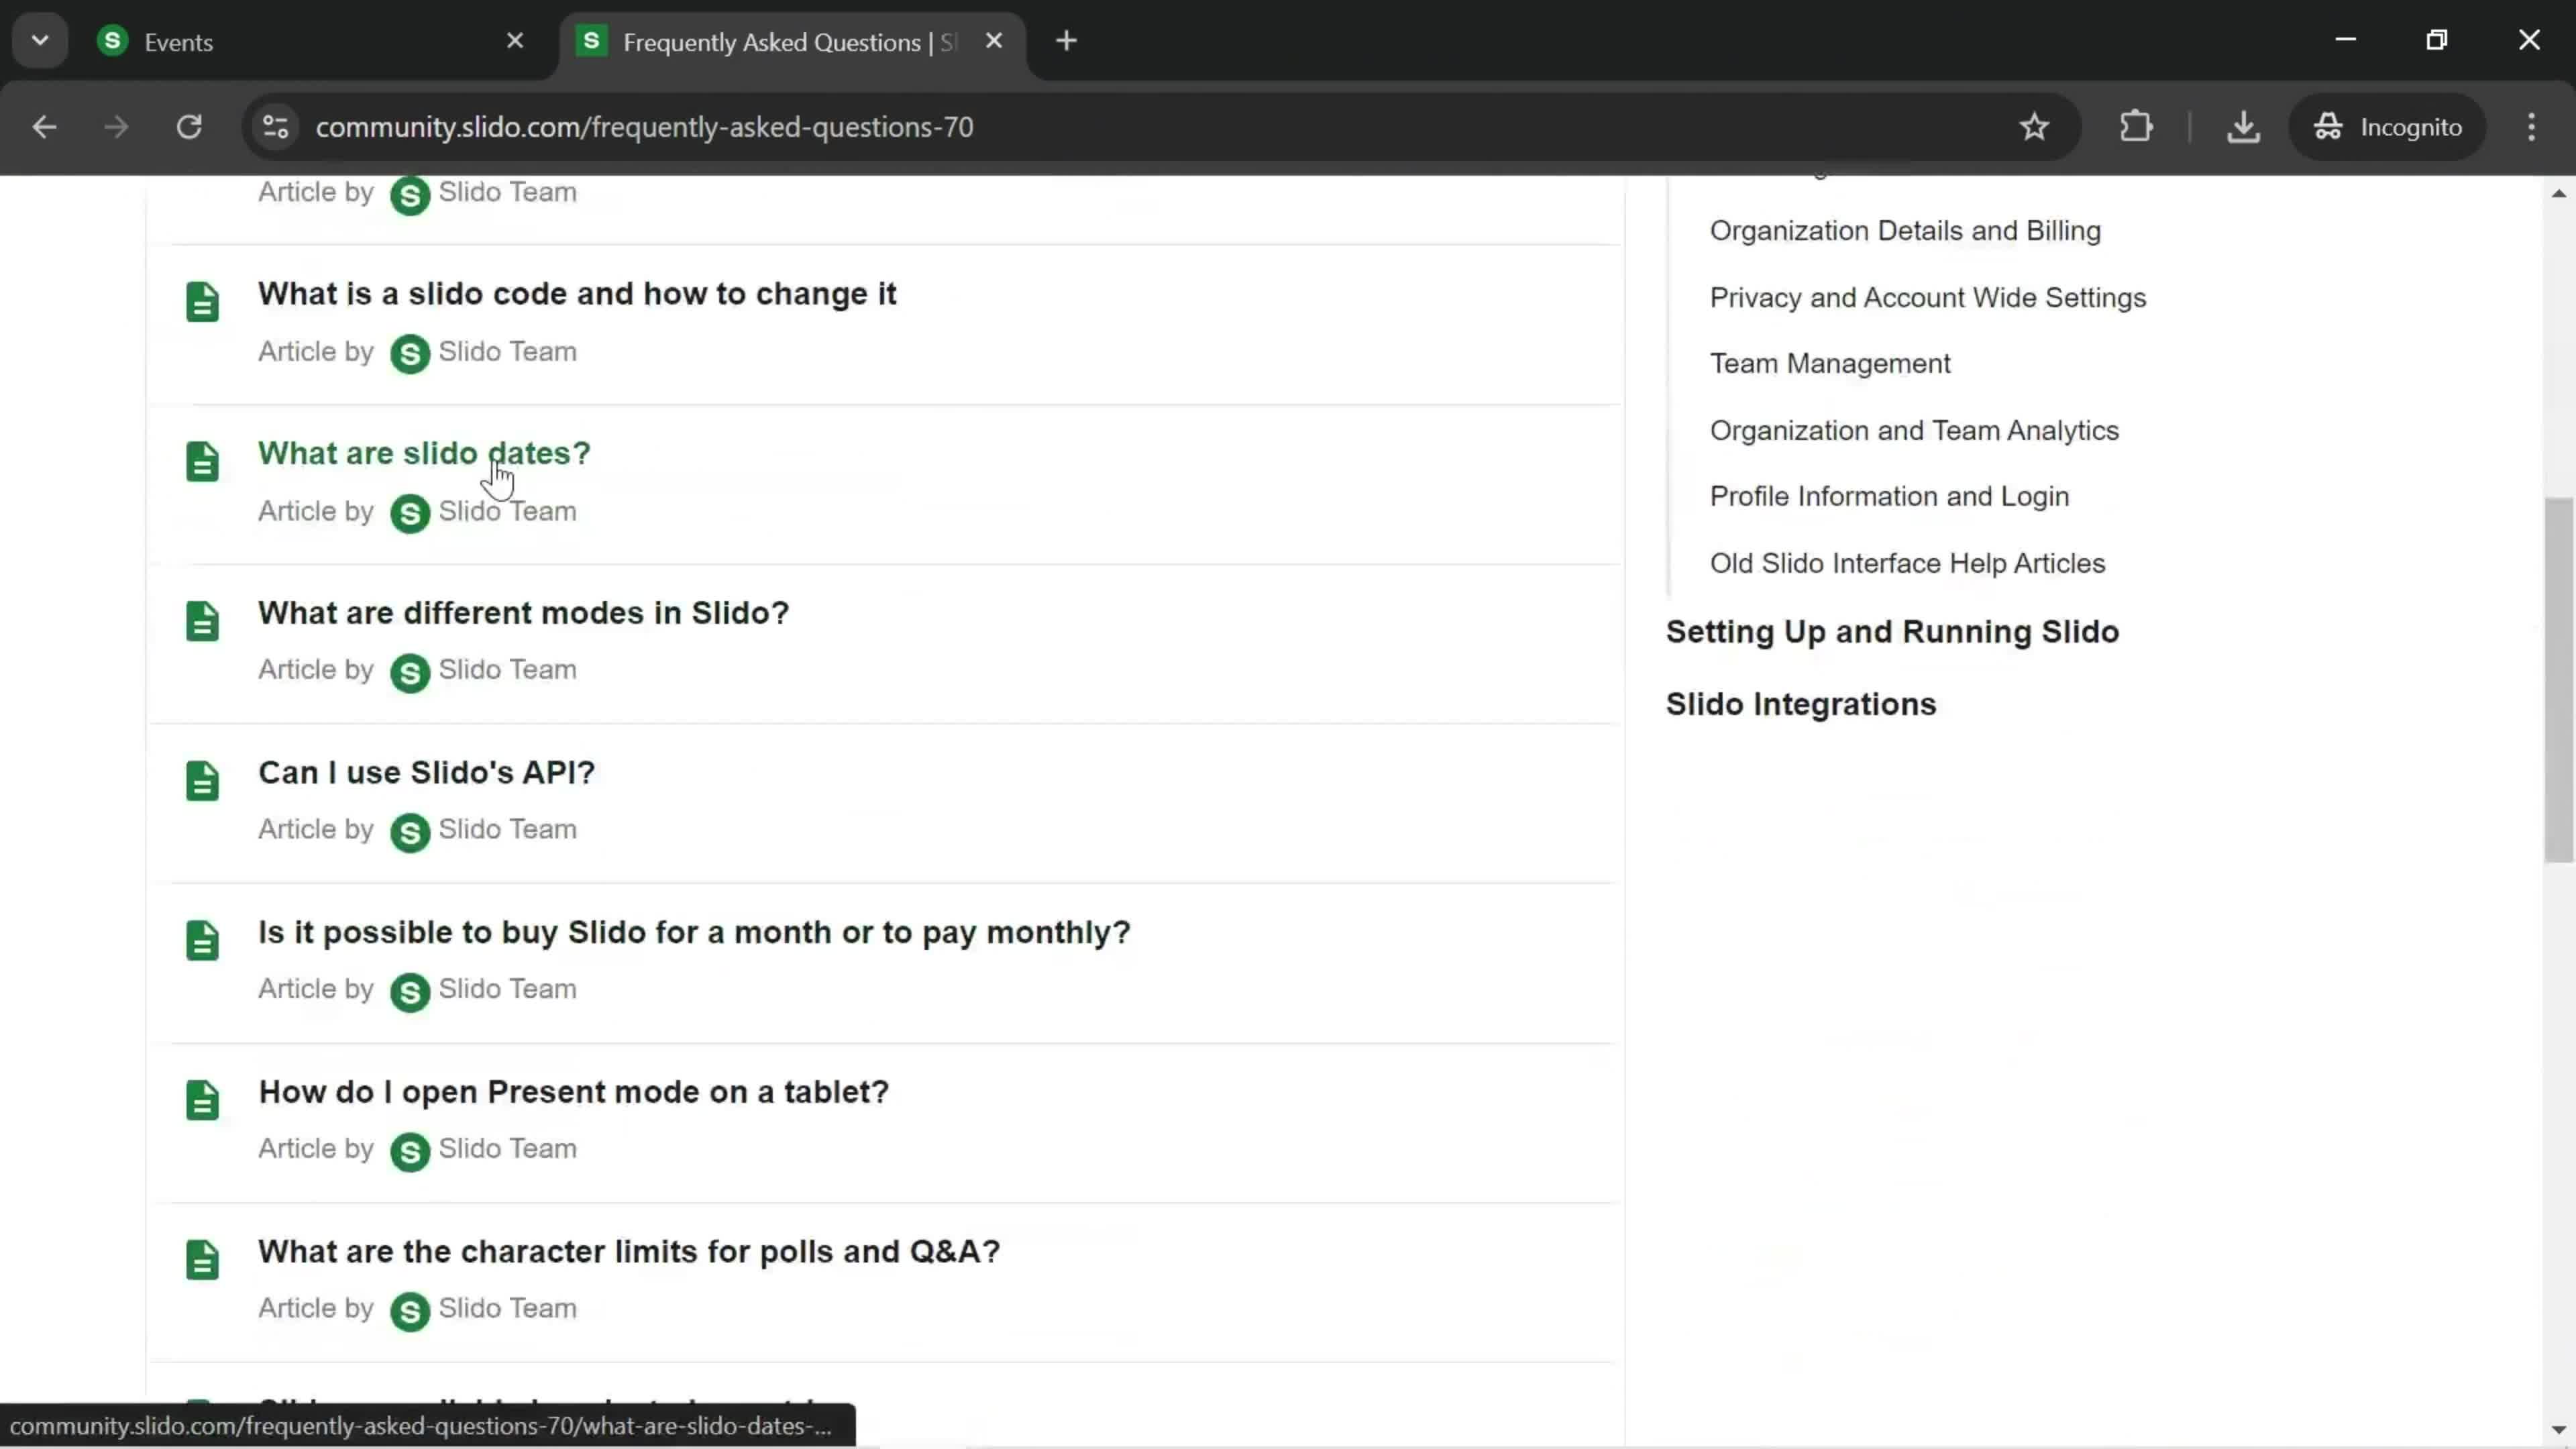View site information icon in address bar
Screen dimensions: 2576x1449
pyautogui.click(x=276, y=127)
